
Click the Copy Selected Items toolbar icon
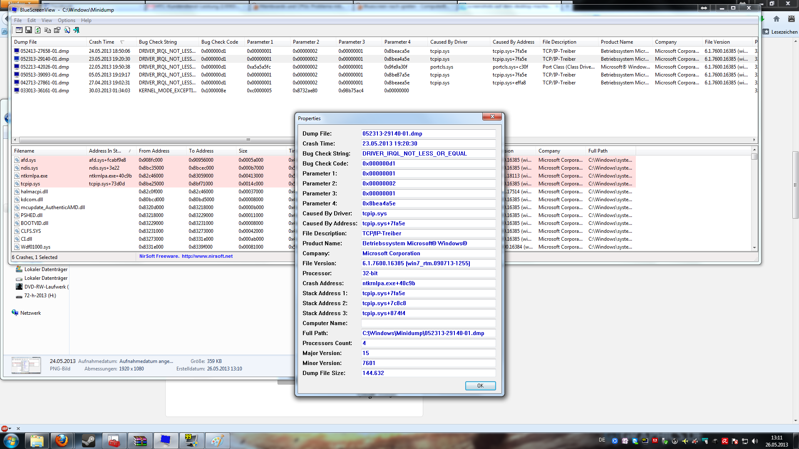point(47,30)
